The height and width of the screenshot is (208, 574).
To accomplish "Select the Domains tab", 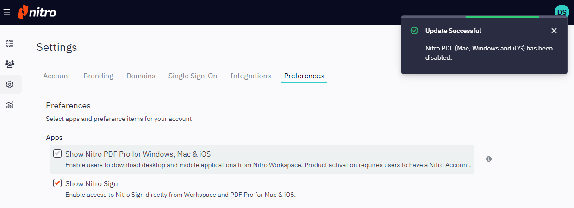I will [x=141, y=76].
